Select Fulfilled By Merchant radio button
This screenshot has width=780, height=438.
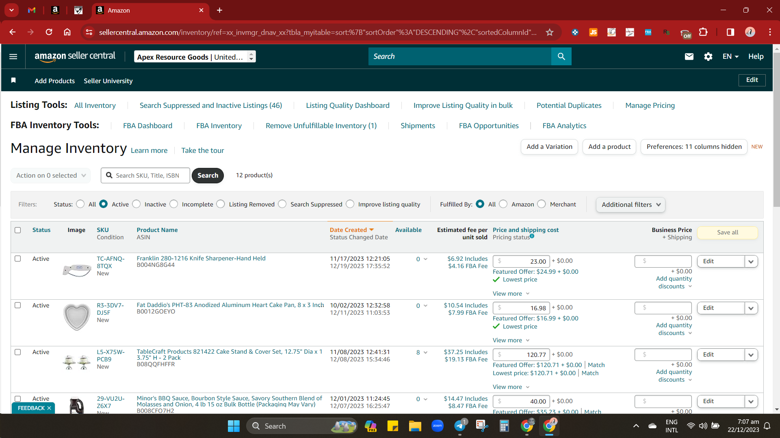pyautogui.click(x=542, y=204)
